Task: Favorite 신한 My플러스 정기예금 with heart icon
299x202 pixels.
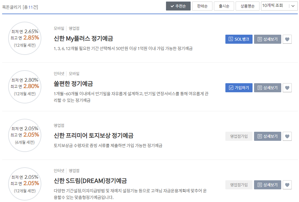Action: tap(287, 39)
